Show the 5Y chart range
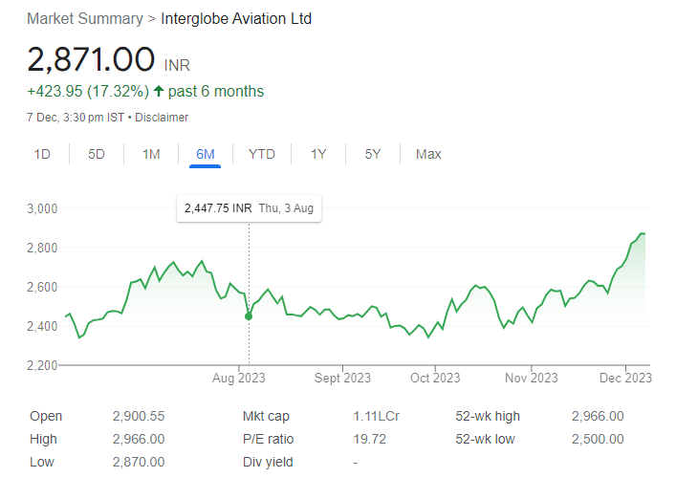Image resolution: width=676 pixels, height=478 pixels. coord(373,154)
